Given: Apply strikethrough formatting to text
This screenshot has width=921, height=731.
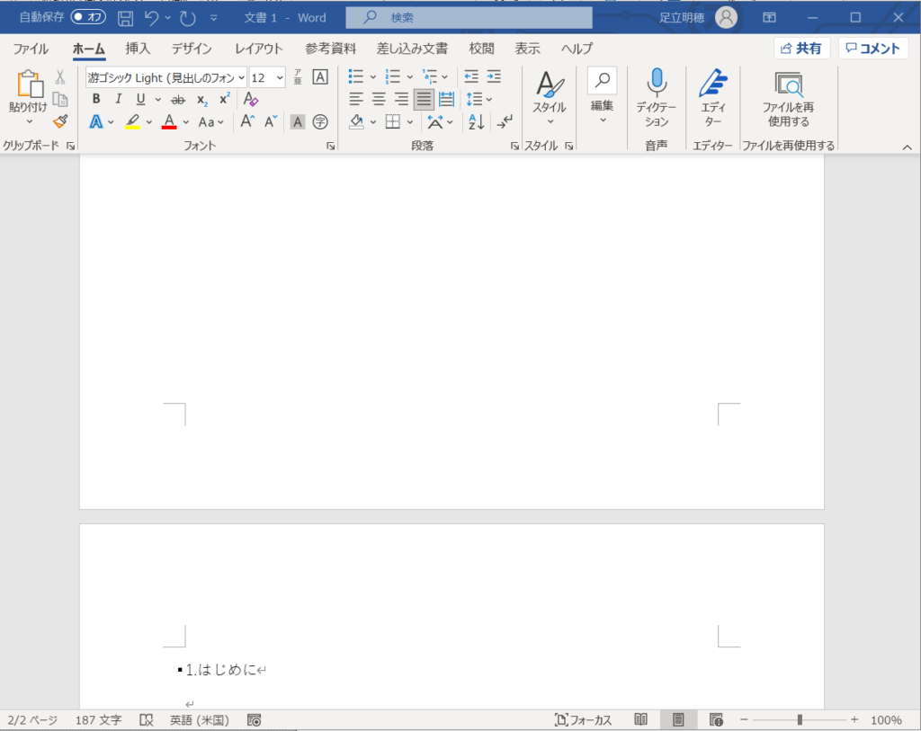Looking at the screenshot, I should [x=178, y=100].
